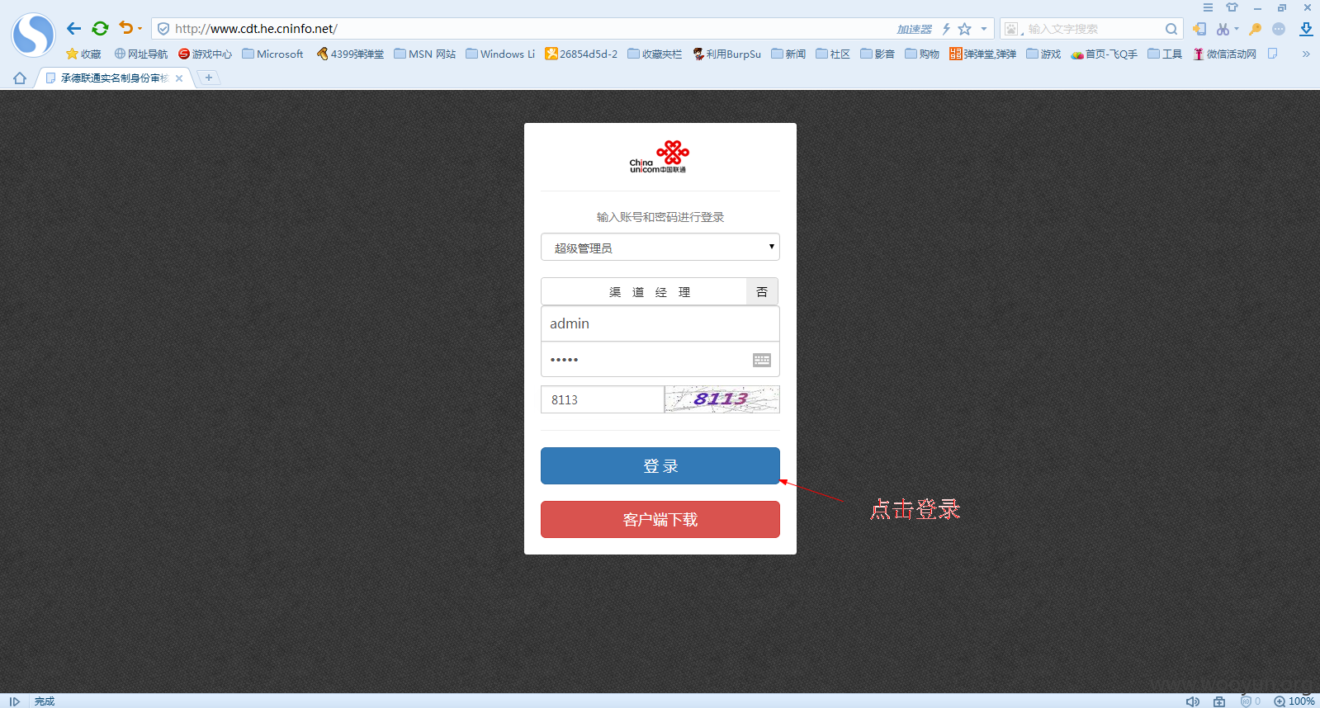This screenshot has height=708, width=1320.
Task: Click the 加速器 accelerator label
Action: [914, 29]
